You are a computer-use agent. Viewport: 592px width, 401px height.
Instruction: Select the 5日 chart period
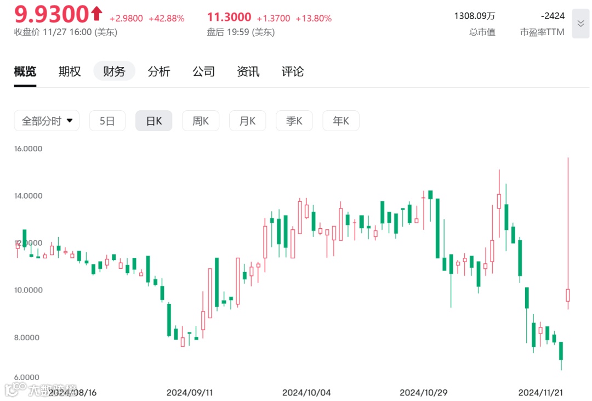tap(107, 121)
